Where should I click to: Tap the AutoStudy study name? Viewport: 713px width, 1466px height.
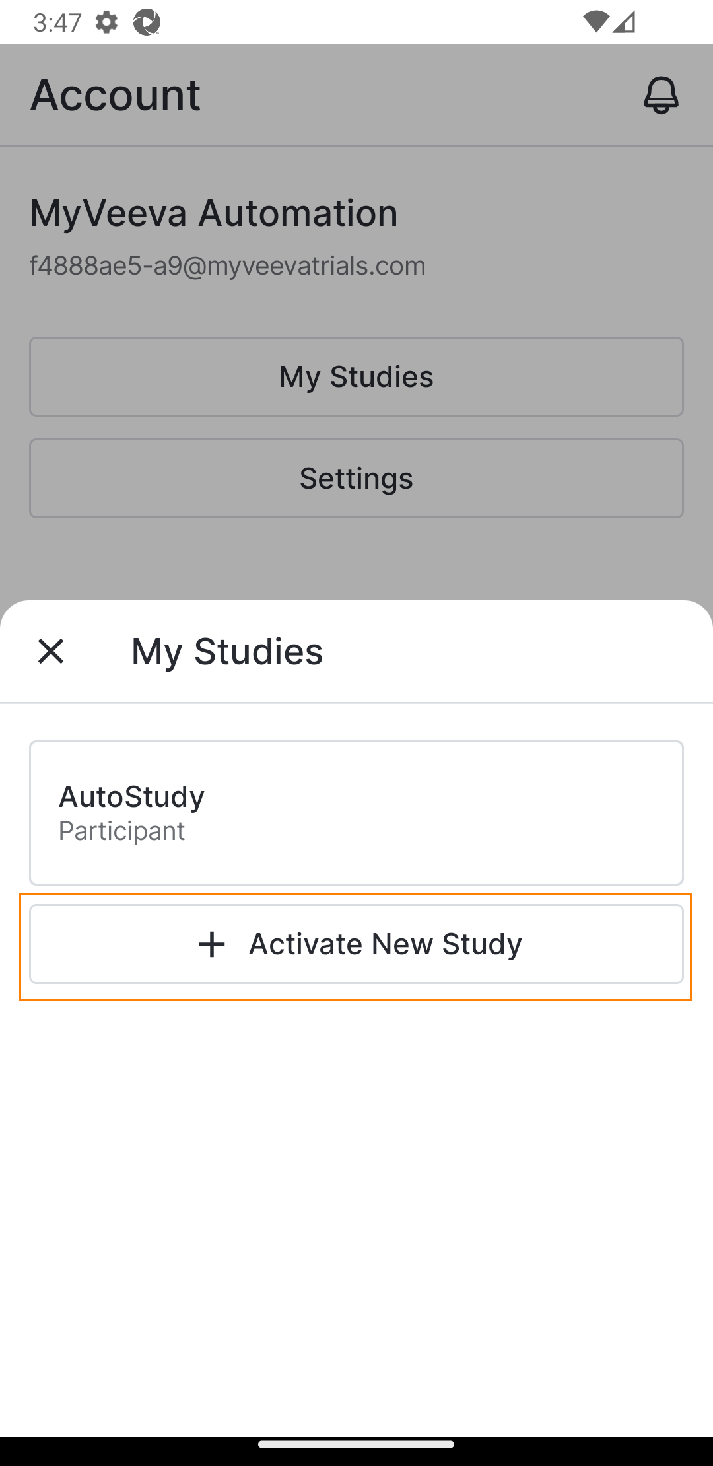point(132,796)
